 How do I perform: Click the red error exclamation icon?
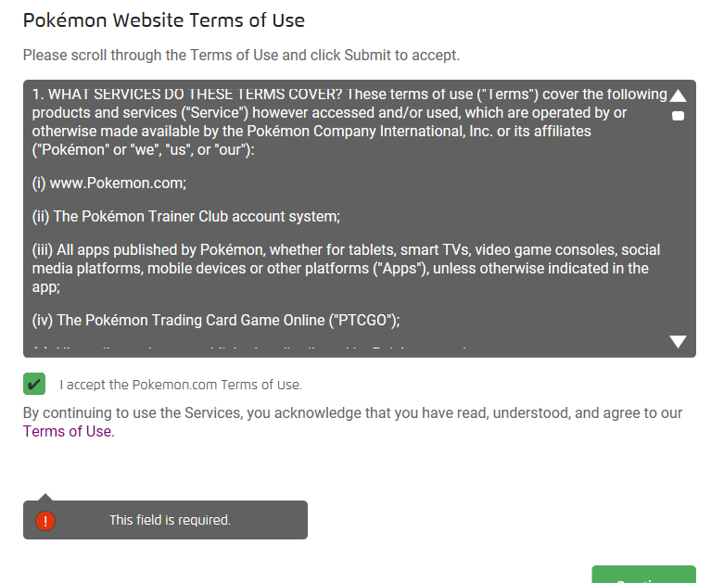45,521
